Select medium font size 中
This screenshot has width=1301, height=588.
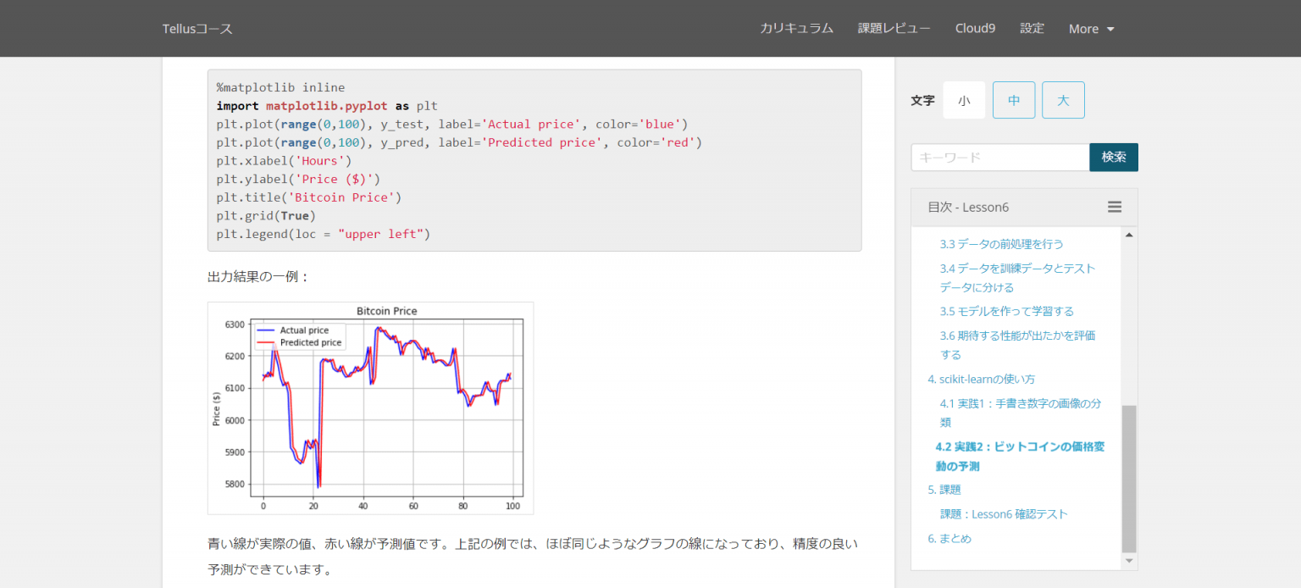1014,100
